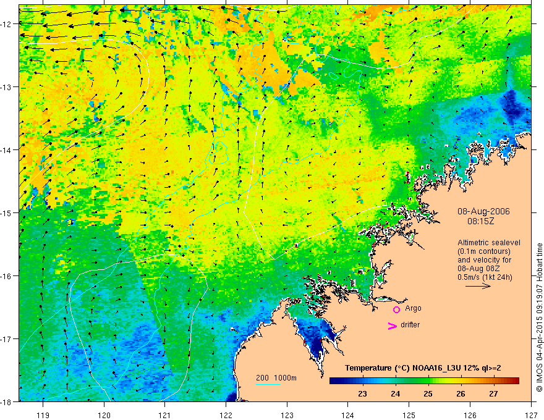Click latitude axis label -18
Screen dimensions: 544x420
coord(7,401)
